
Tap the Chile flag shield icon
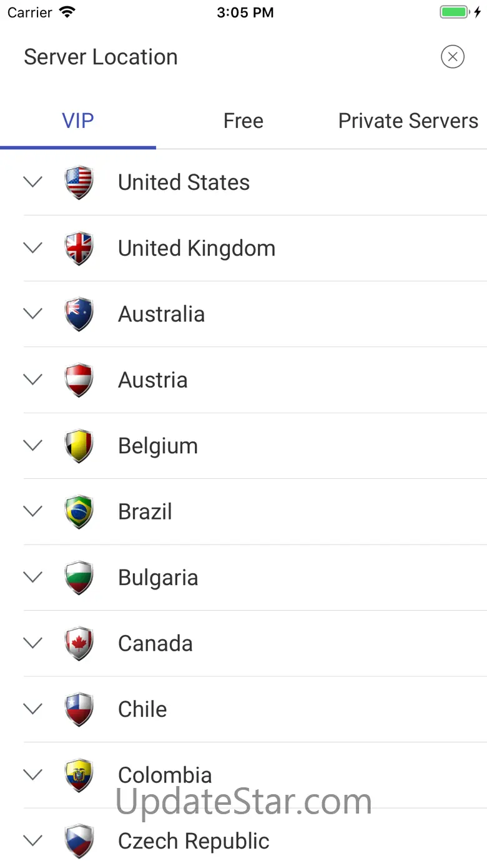click(79, 709)
